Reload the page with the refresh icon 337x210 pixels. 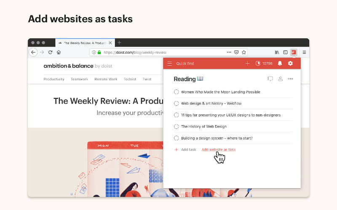pyautogui.click(x=50, y=52)
